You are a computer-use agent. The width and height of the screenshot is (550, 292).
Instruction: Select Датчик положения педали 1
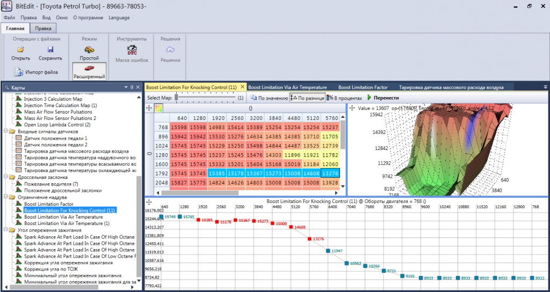56,138
